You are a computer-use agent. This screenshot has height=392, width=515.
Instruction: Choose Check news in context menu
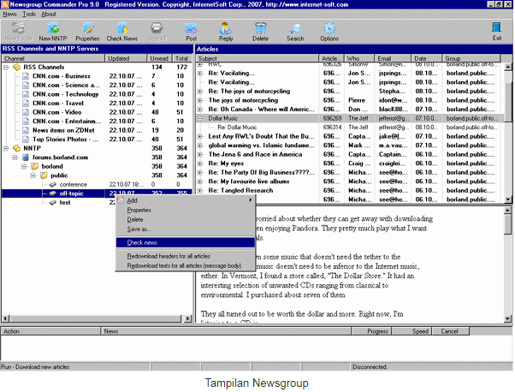coord(186,243)
